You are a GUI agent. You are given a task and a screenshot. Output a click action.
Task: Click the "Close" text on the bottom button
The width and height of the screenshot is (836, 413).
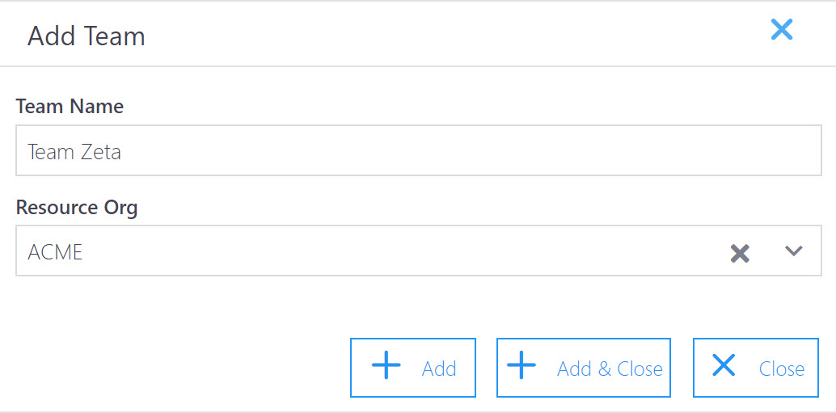[x=781, y=369]
